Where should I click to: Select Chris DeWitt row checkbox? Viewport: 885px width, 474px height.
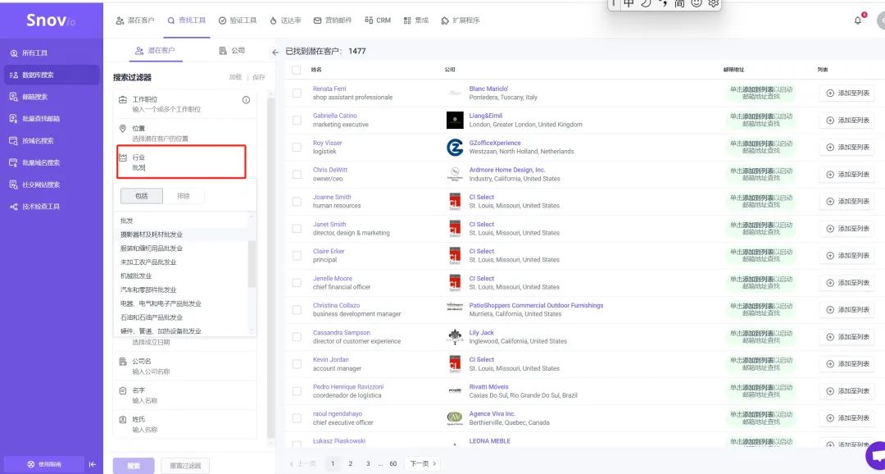tap(297, 175)
